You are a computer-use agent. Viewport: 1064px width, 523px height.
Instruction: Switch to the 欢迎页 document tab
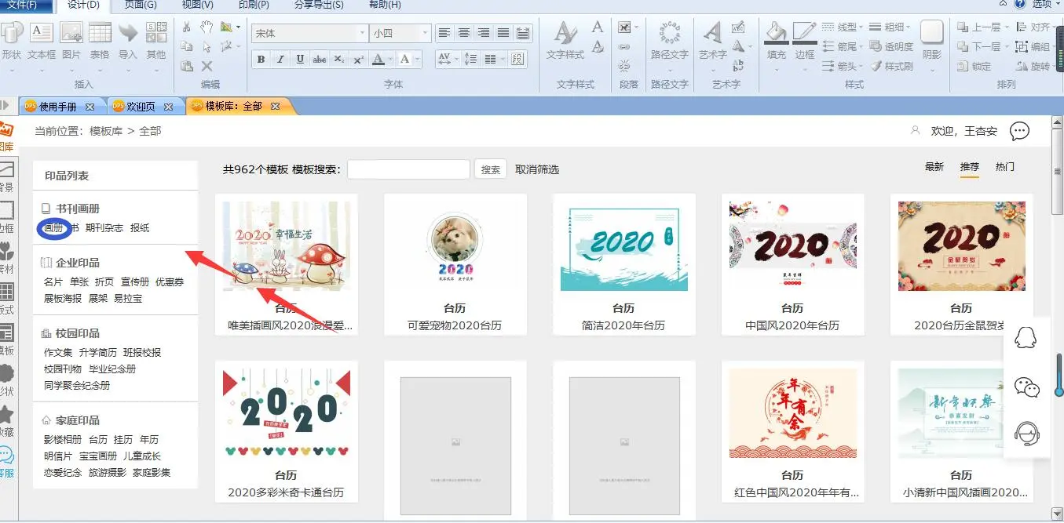[141, 107]
